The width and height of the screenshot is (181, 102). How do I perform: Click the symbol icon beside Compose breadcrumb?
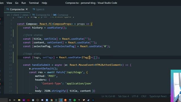(55, 15)
